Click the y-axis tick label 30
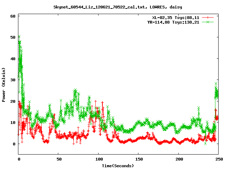The width and height of the screenshot is (226, 169). [x=13, y=80]
